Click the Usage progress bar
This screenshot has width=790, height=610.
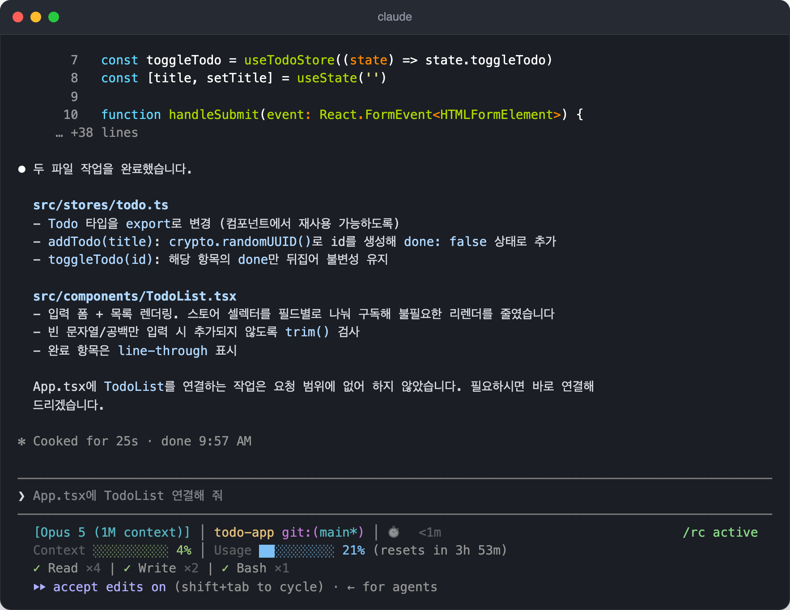(297, 551)
